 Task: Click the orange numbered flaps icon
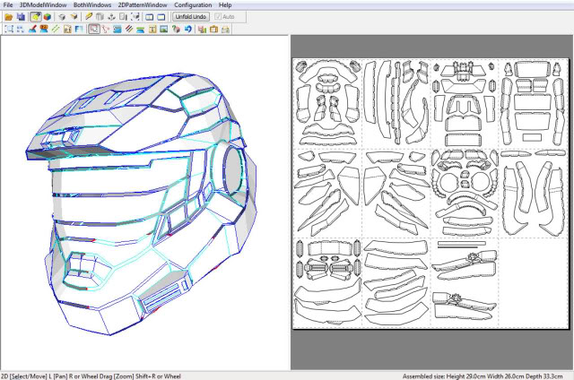pyautogui.click(x=44, y=29)
